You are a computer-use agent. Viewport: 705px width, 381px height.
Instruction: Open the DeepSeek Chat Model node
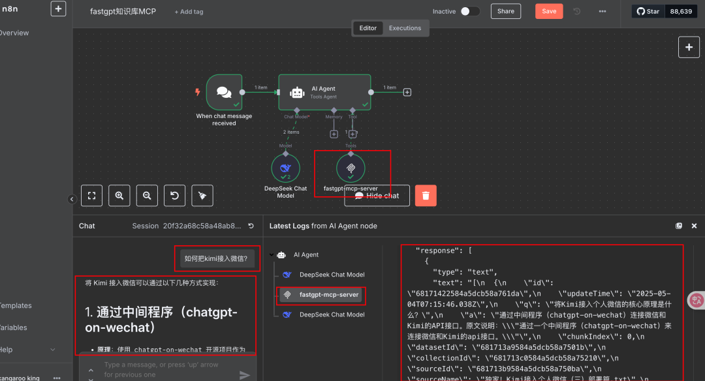285,168
